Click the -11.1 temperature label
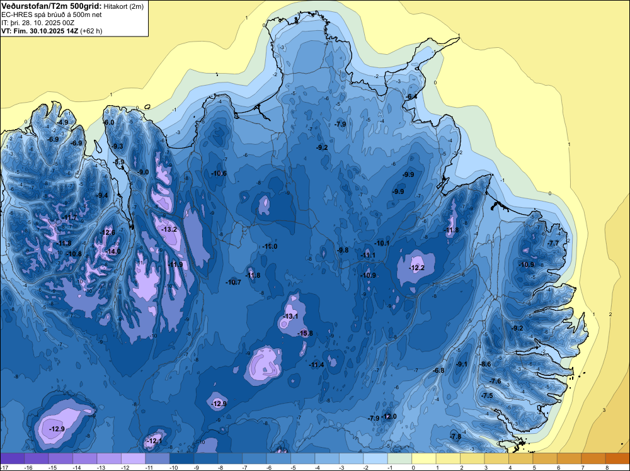 click(x=368, y=256)
